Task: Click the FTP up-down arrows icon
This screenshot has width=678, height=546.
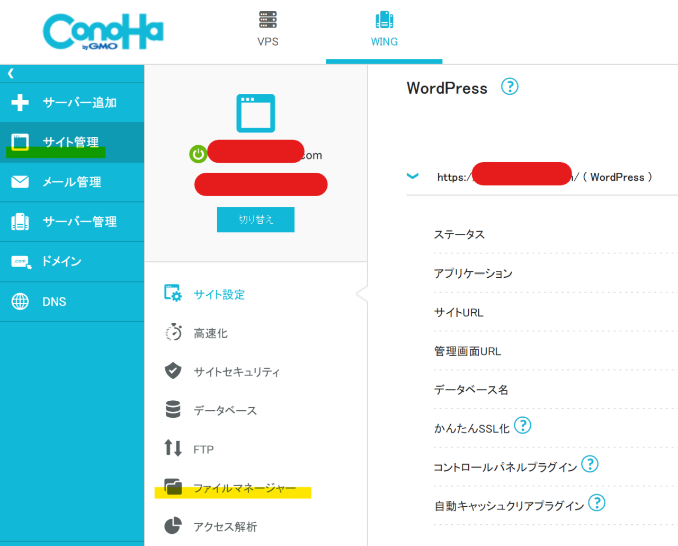Action: tap(173, 448)
